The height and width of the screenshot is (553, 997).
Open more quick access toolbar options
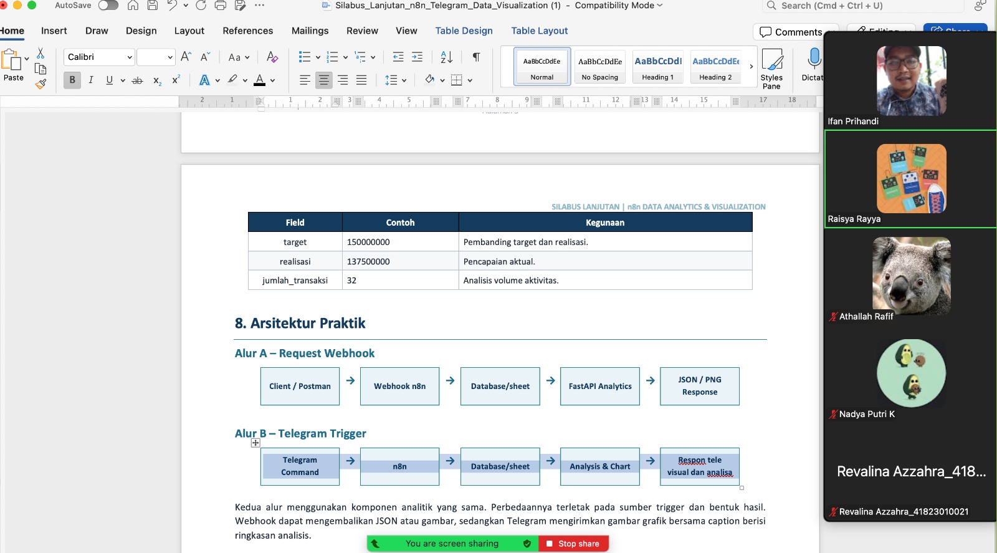(x=260, y=6)
